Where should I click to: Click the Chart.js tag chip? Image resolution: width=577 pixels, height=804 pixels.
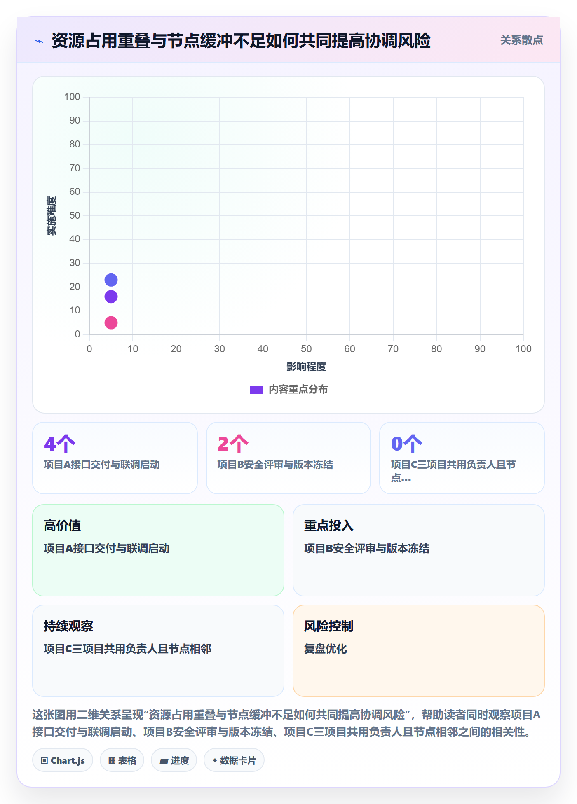point(63,760)
